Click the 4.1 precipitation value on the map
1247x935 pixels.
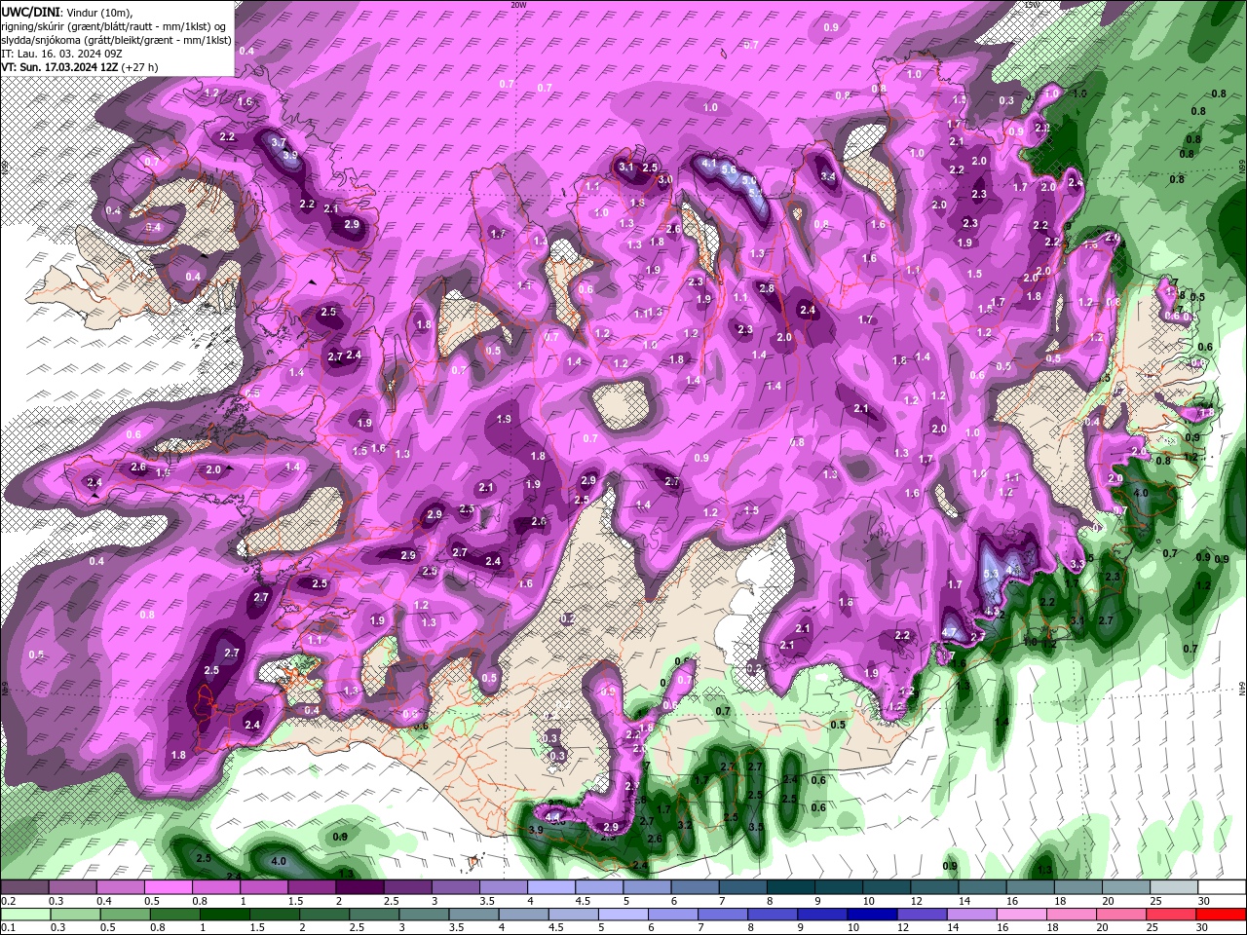(x=709, y=163)
